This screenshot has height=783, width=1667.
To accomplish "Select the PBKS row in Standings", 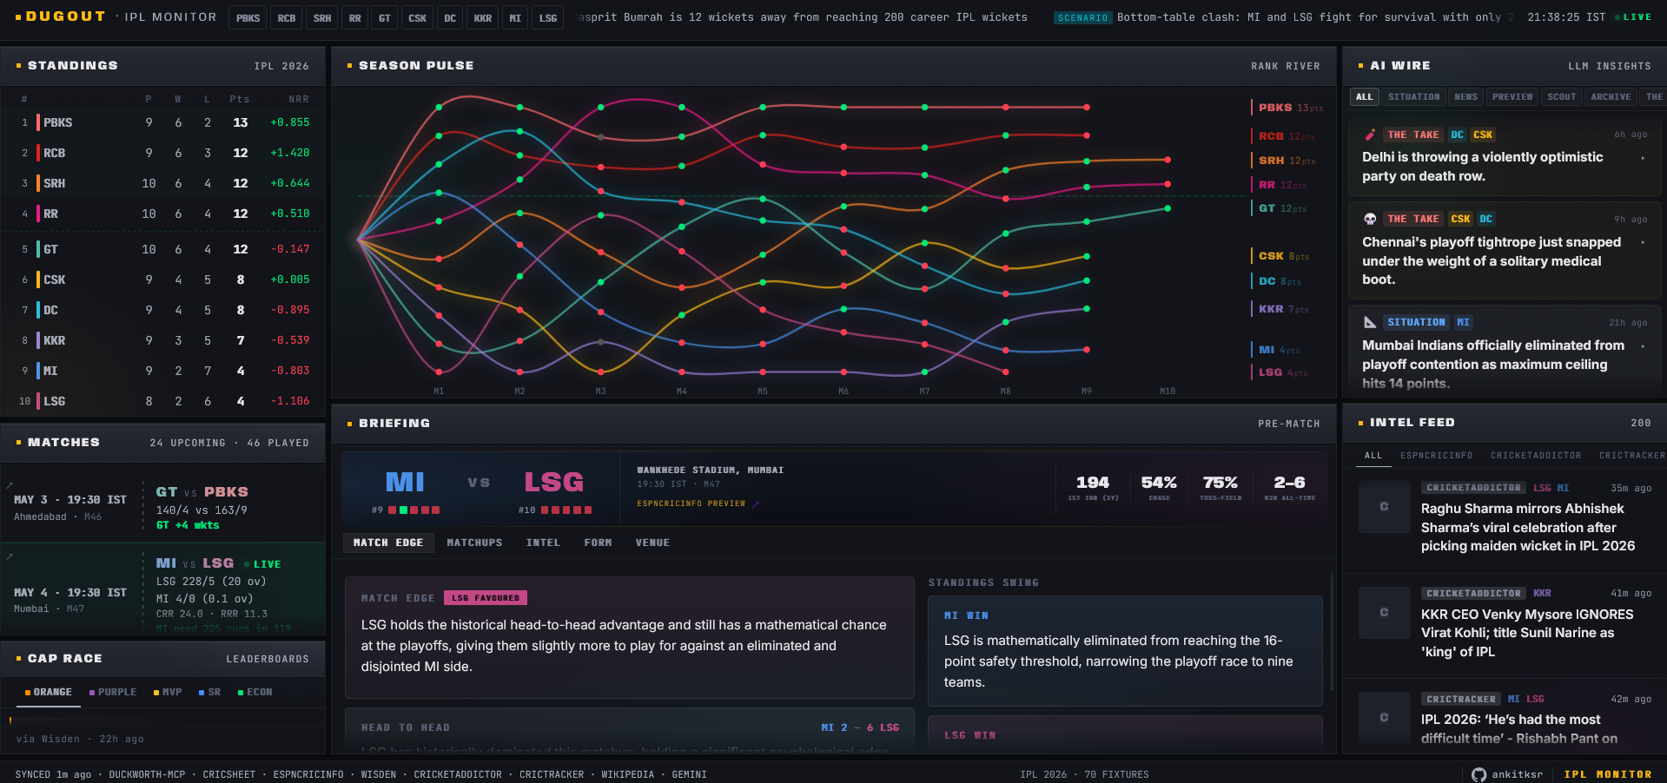I will tap(163, 122).
